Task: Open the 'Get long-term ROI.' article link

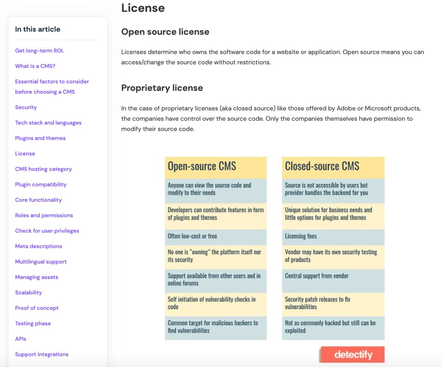Action: (39, 51)
